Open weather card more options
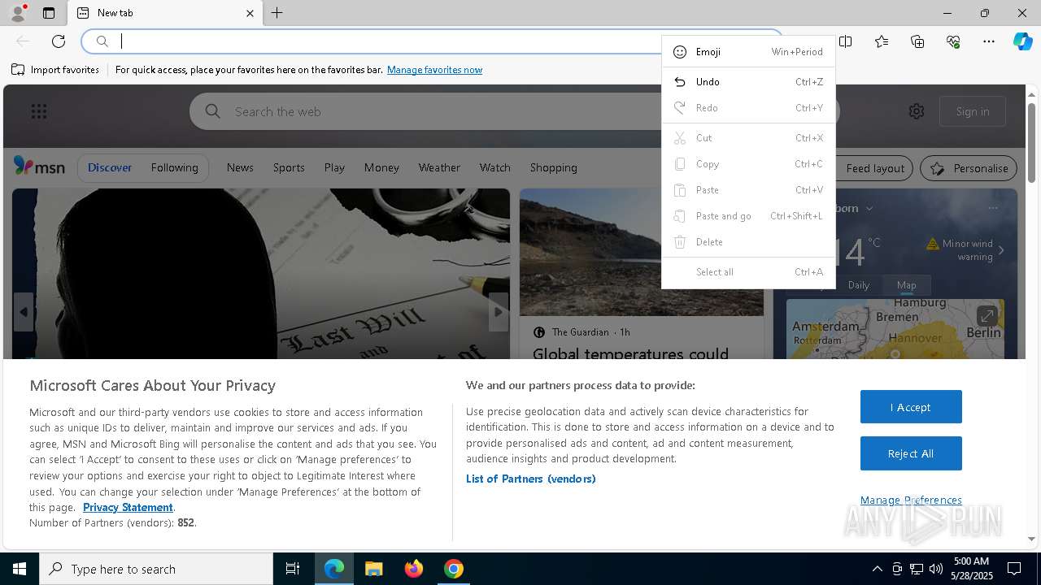The height and width of the screenshot is (585, 1041). tap(992, 208)
